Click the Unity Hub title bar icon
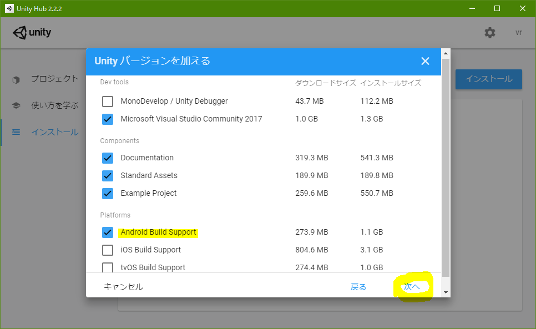This screenshot has width=536, height=329. [x=9, y=8]
